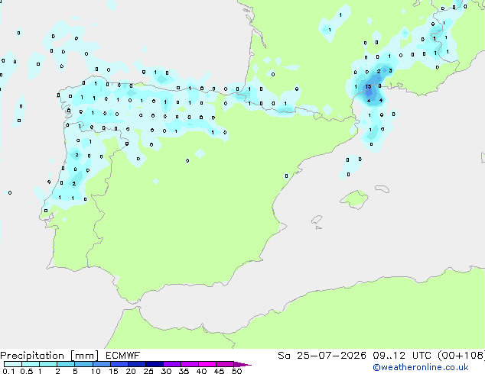The height and width of the screenshot is (374, 485).
Task: Select the 2–5 mm legend color swatch
Action: coord(66,364)
